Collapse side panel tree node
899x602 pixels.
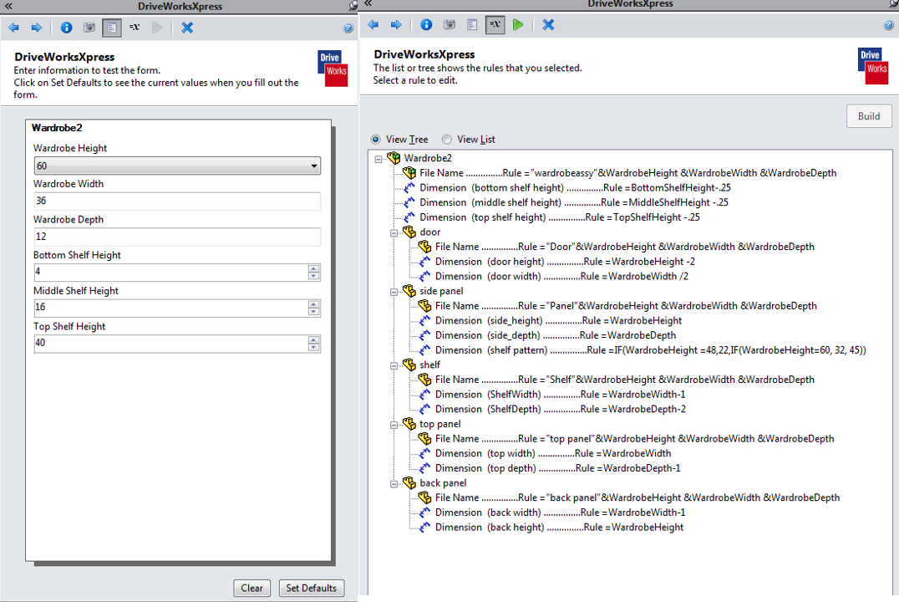coord(394,292)
